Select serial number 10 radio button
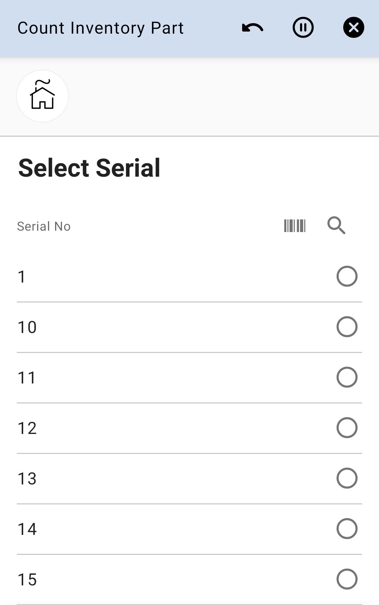The width and height of the screenshot is (379, 605). coord(347,327)
